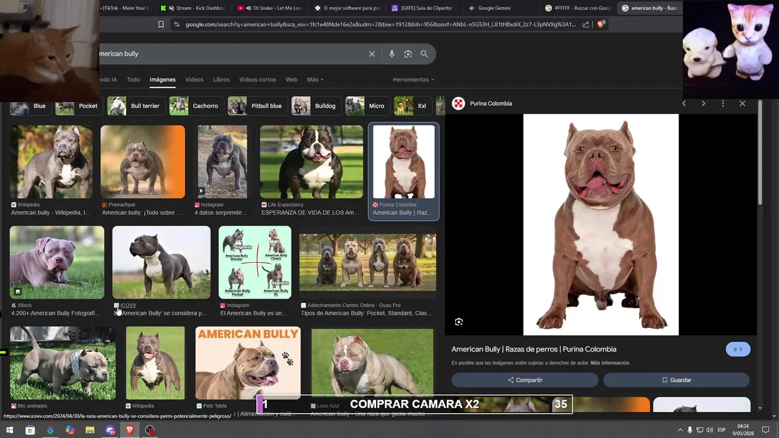Image resolution: width=779 pixels, height=438 pixels.
Task: Apply the Bulldog filter chip
Action: point(315,106)
